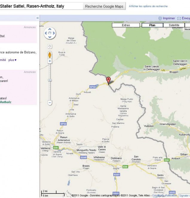190x198 pixels.
Task: Click the zoom slider track above the handle
Action: coord(50,71)
